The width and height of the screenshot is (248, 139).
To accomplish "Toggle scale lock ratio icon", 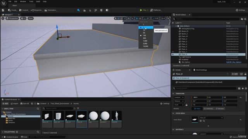I will pos(186,105).
